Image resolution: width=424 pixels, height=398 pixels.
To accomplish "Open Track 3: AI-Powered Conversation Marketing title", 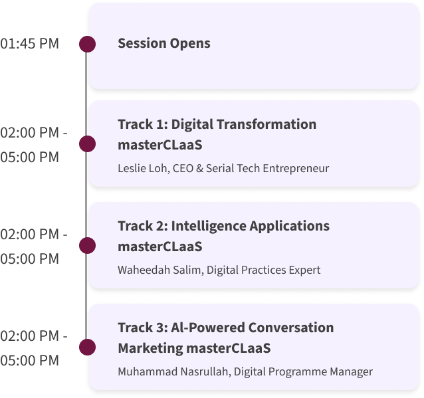I will click(x=226, y=338).
